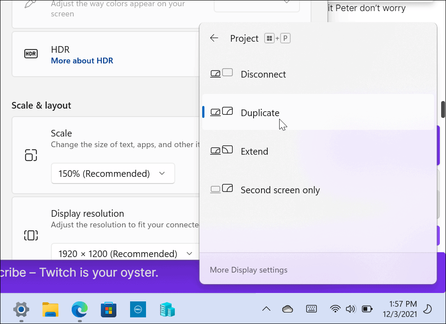Image resolution: width=446 pixels, height=324 pixels.
Task: Click the focus assist moon icon
Action: (427, 309)
